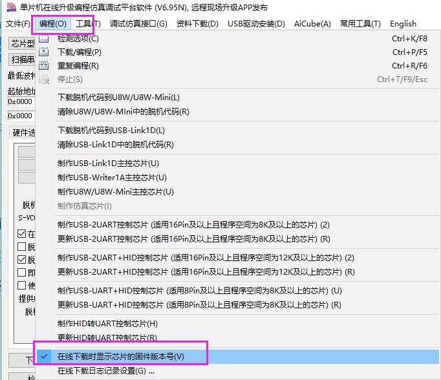Open the 常用工具(T) menu
The width and height of the screenshot is (441, 380).
(360, 24)
